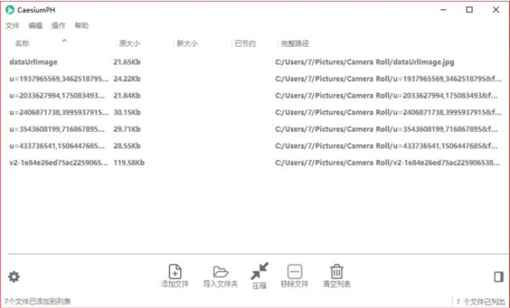Start compression with the 压缩 icon
The width and height of the screenshot is (510, 308).
pos(260,271)
